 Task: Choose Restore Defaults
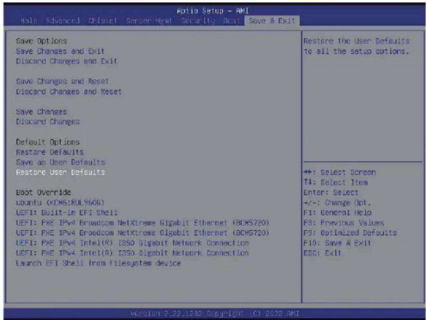click(x=50, y=152)
